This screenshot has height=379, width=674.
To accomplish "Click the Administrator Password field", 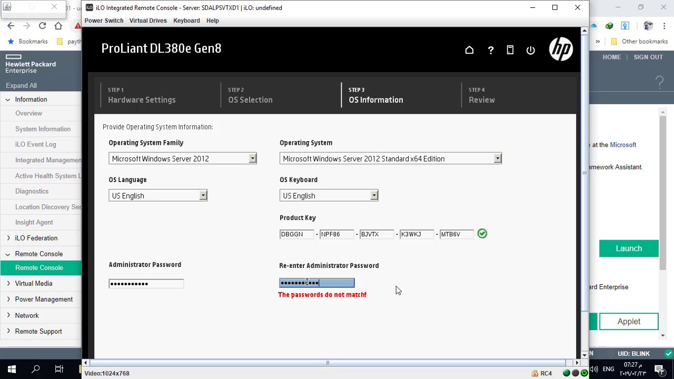I will pos(146,284).
